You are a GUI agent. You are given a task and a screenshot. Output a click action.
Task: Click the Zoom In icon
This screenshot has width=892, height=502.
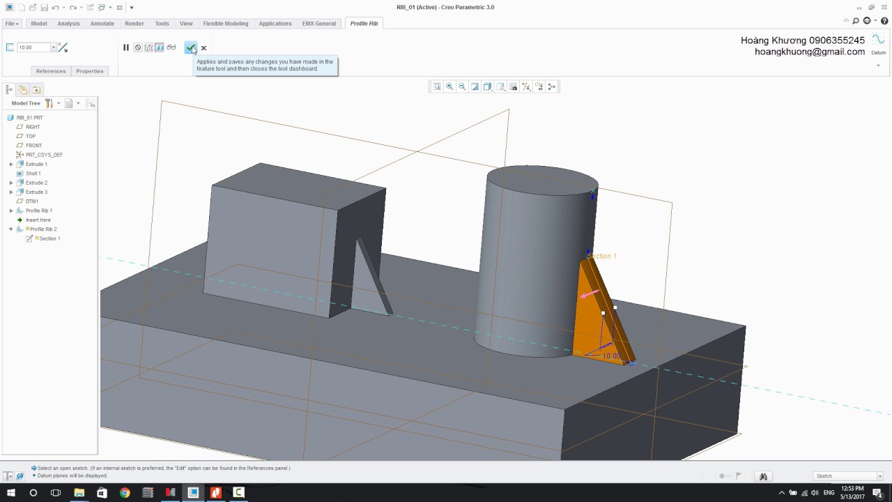click(x=449, y=86)
